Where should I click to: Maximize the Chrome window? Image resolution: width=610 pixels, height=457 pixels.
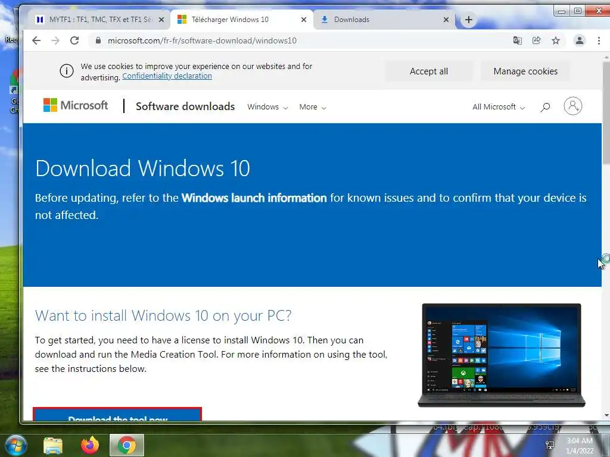point(578,11)
